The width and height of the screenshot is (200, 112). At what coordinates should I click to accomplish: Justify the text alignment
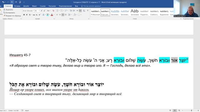pyautogui.click(x=66, y=15)
